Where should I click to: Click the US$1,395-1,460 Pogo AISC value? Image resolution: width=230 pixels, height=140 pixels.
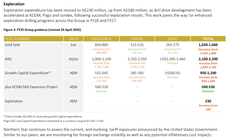point(173,59)
